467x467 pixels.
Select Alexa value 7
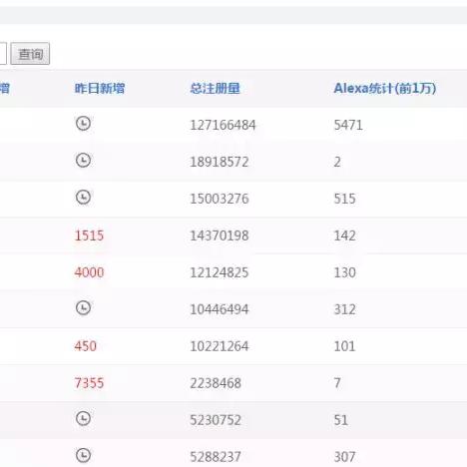point(337,383)
